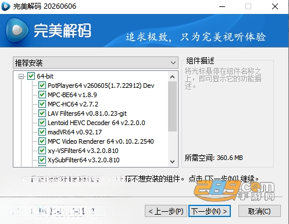Click 所需空间: 360.6 MB text
289x224 pixels.
213,158
